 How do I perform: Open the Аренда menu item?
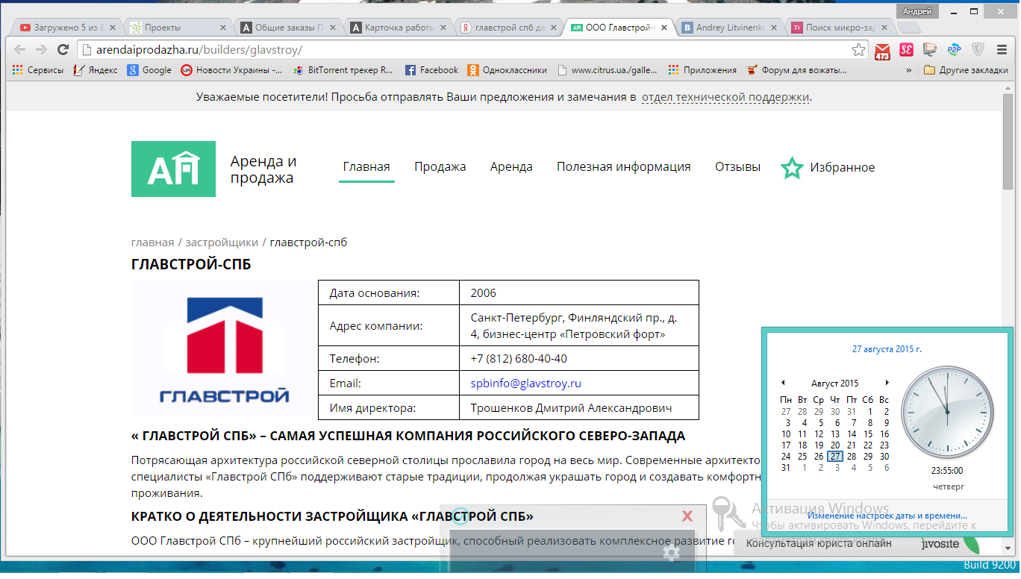coord(511,167)
